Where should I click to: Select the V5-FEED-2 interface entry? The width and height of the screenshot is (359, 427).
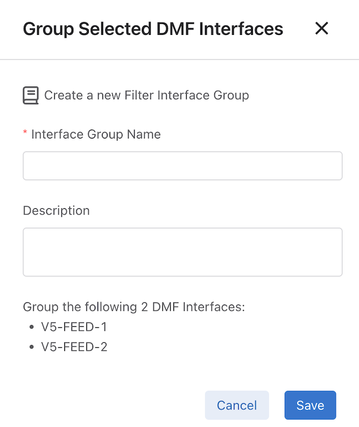tap(74, 348)
